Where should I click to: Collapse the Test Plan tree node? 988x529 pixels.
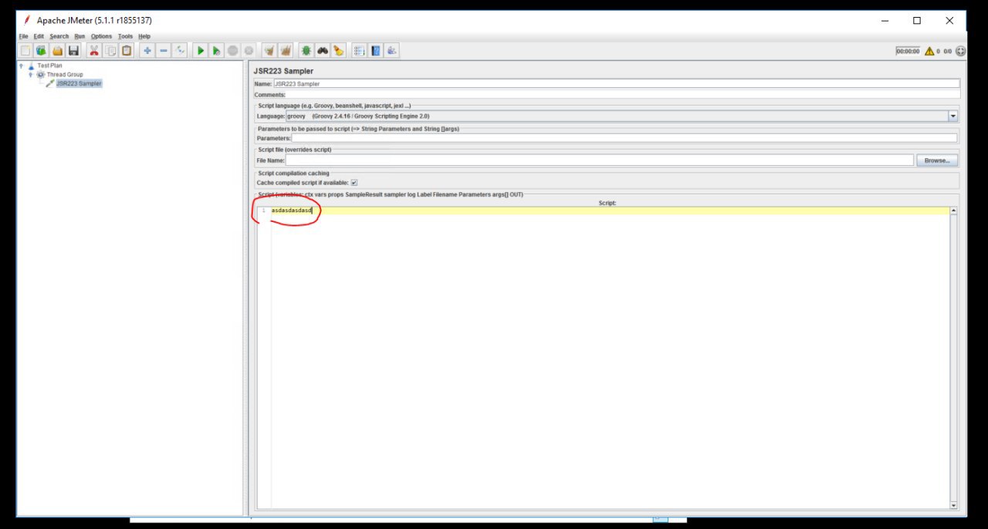(21, 66)
